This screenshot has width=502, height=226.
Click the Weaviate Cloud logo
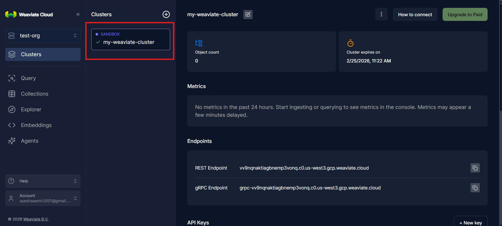tap(29, 15)
